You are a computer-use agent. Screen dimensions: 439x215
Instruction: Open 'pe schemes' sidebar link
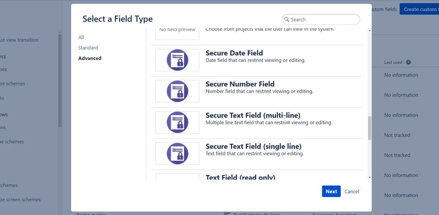pos(12,84)
